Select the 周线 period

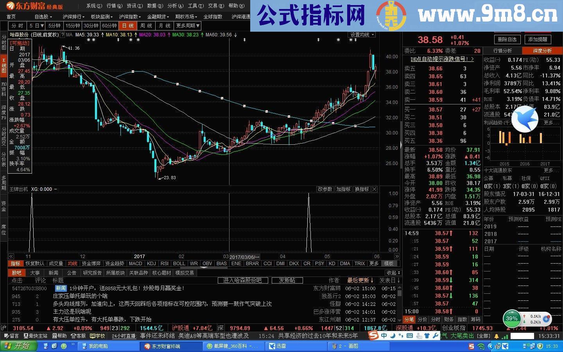(146, 26)
